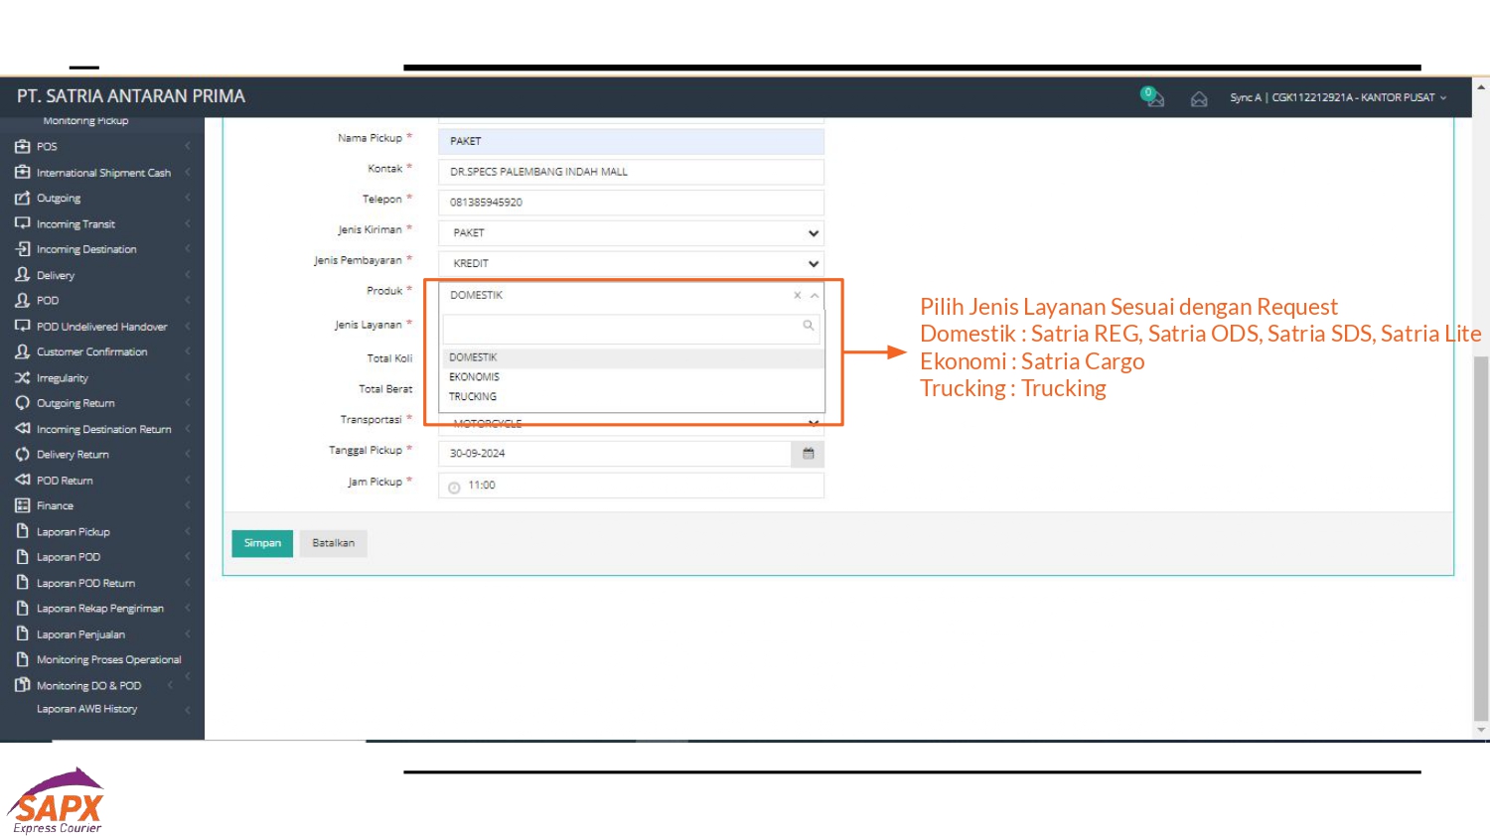Expand the Outgoing menu arrow

point(187,198)
